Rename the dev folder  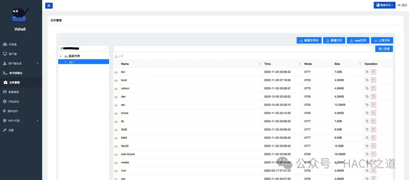(367, 97)
